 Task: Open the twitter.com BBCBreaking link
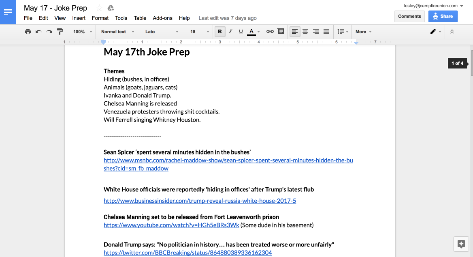point(187,253)
